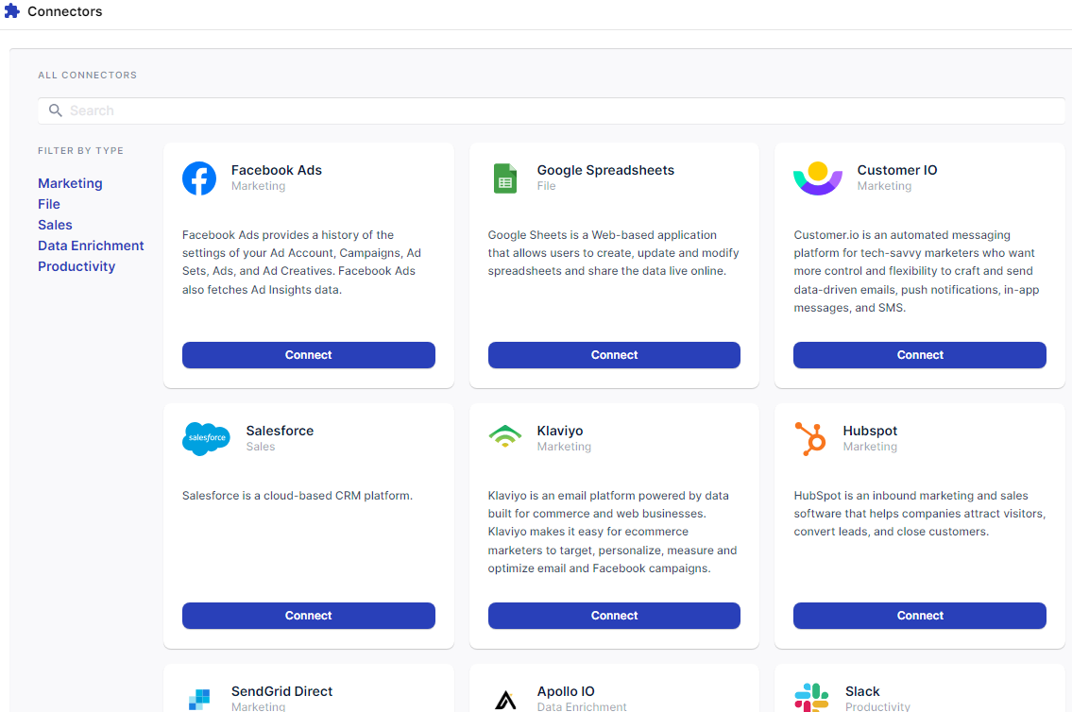The image size is (1072, 712).
Task: Connect the Hubspot connector
Action: 920,615
